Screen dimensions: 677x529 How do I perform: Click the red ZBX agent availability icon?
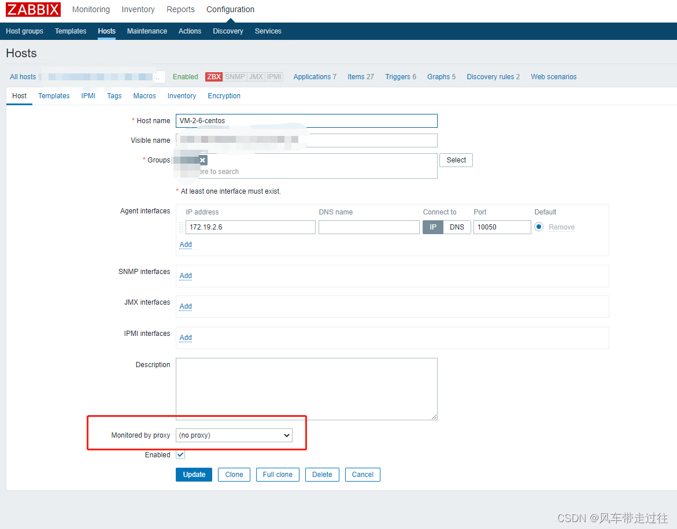[213, 76]
